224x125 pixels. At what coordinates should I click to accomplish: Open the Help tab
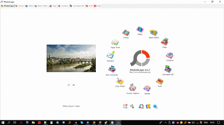97,6
